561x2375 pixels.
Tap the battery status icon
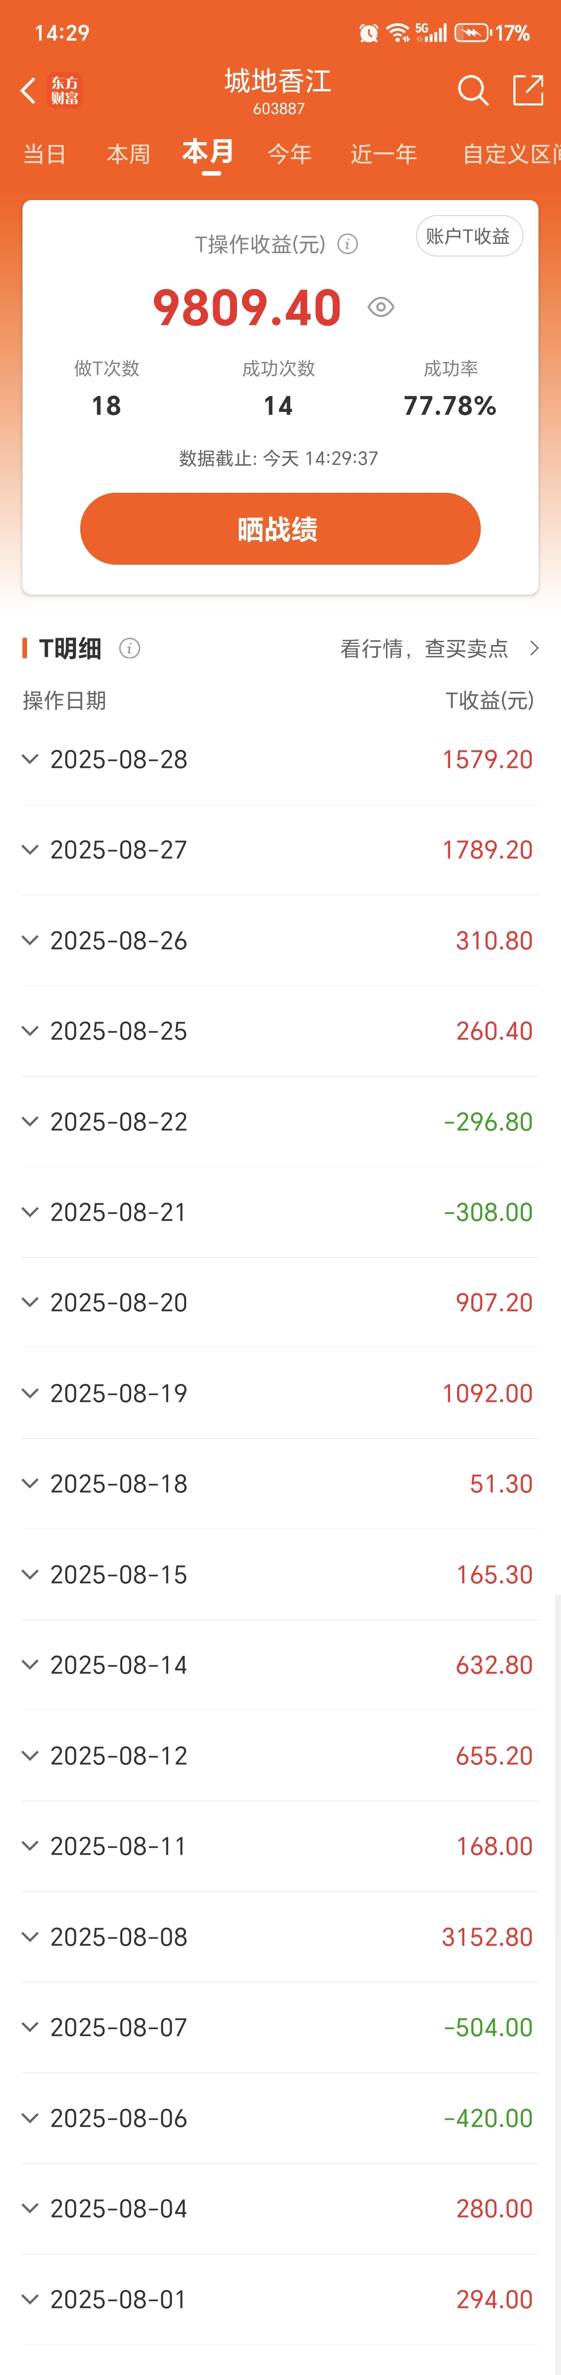click(x=472, y=33)
